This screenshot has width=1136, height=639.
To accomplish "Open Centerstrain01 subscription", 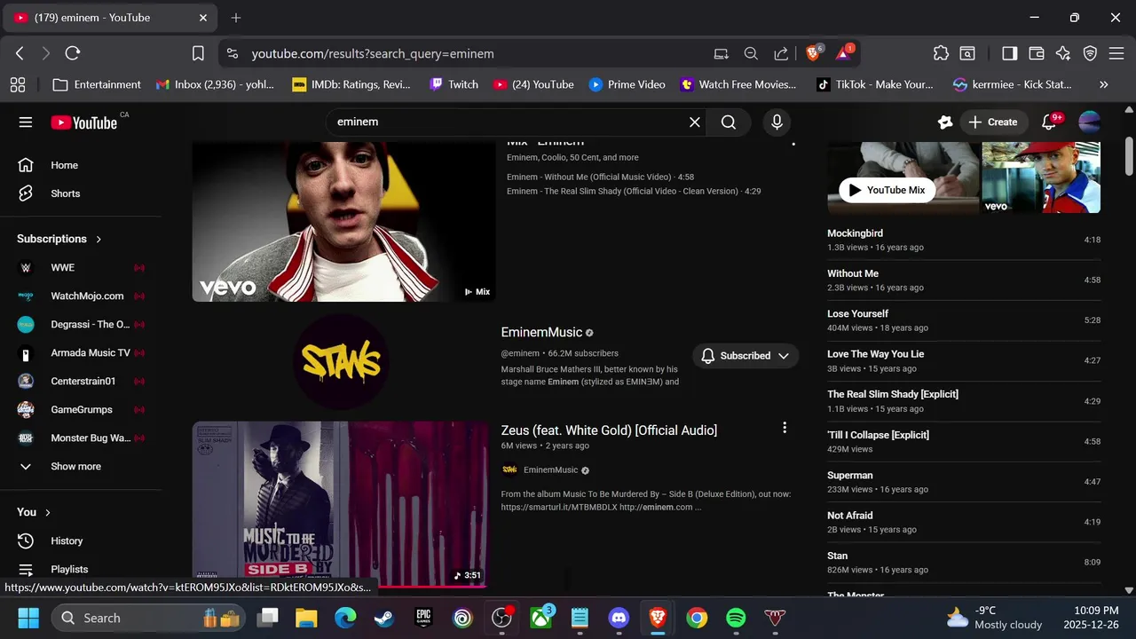I will point(81,381).
